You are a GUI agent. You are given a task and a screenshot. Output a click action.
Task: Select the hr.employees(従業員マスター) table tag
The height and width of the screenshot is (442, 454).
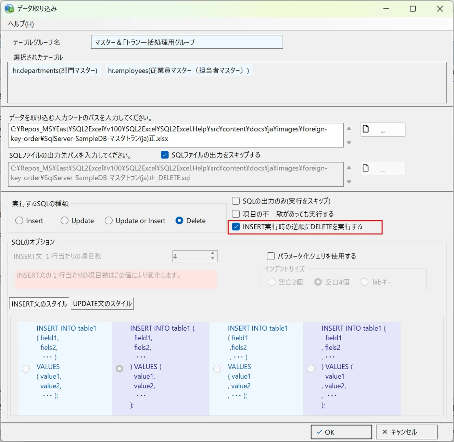coord(179,70)
